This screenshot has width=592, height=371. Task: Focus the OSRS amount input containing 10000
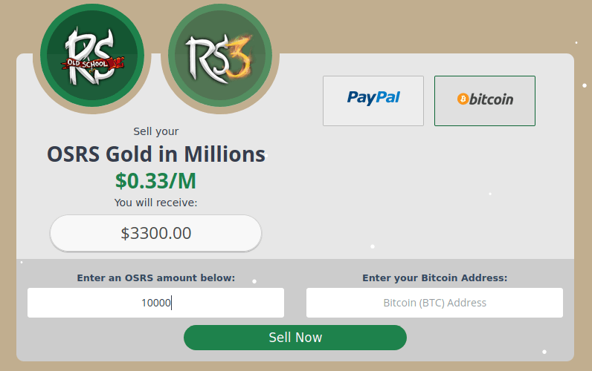[x=155, y=303]
